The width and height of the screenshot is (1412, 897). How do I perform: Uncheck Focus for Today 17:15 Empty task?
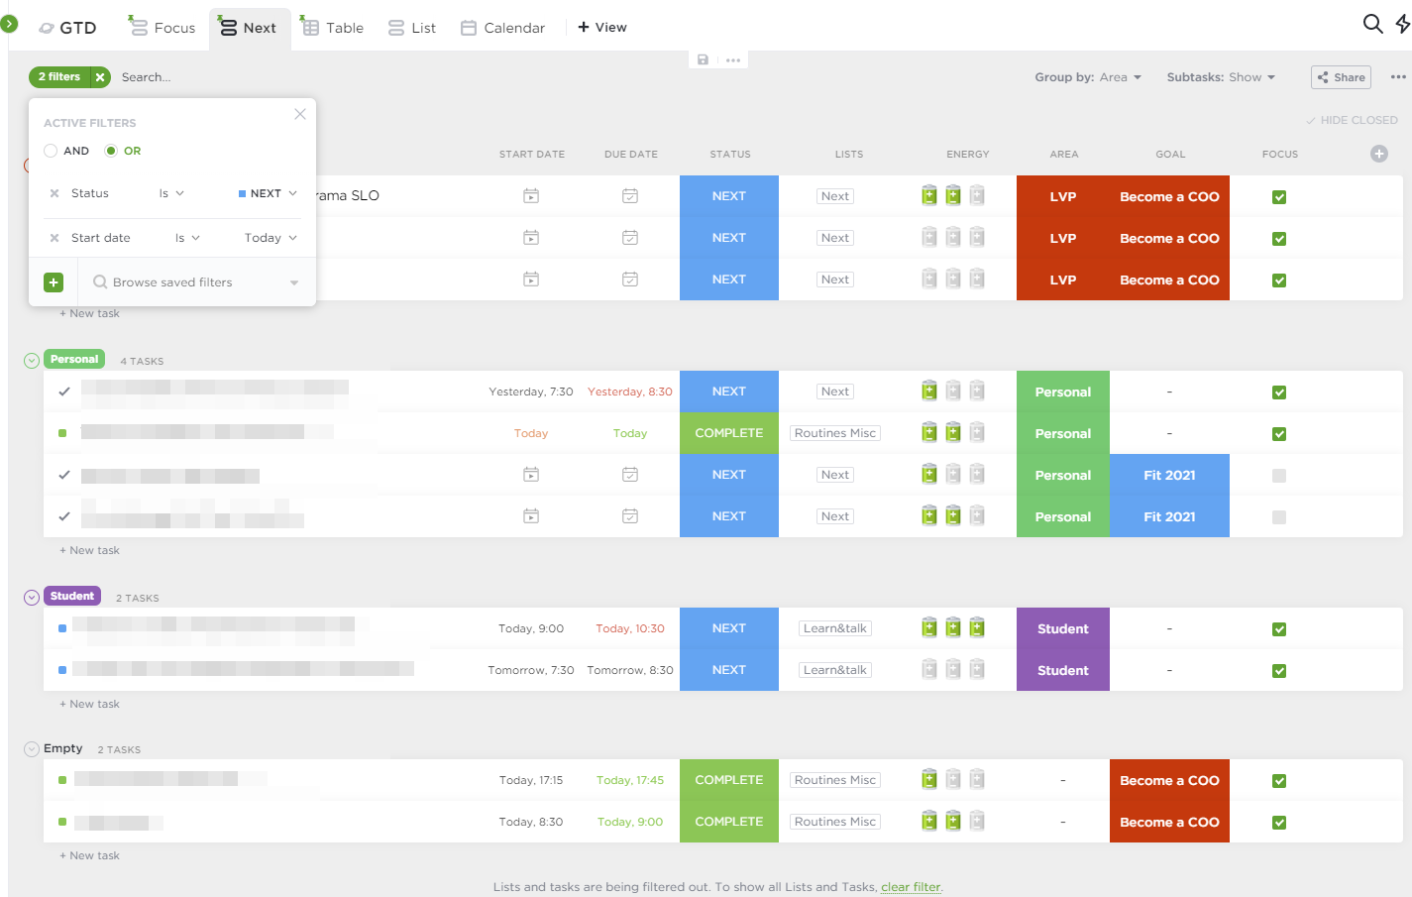pyautogui.click(x=1279, y=781)
